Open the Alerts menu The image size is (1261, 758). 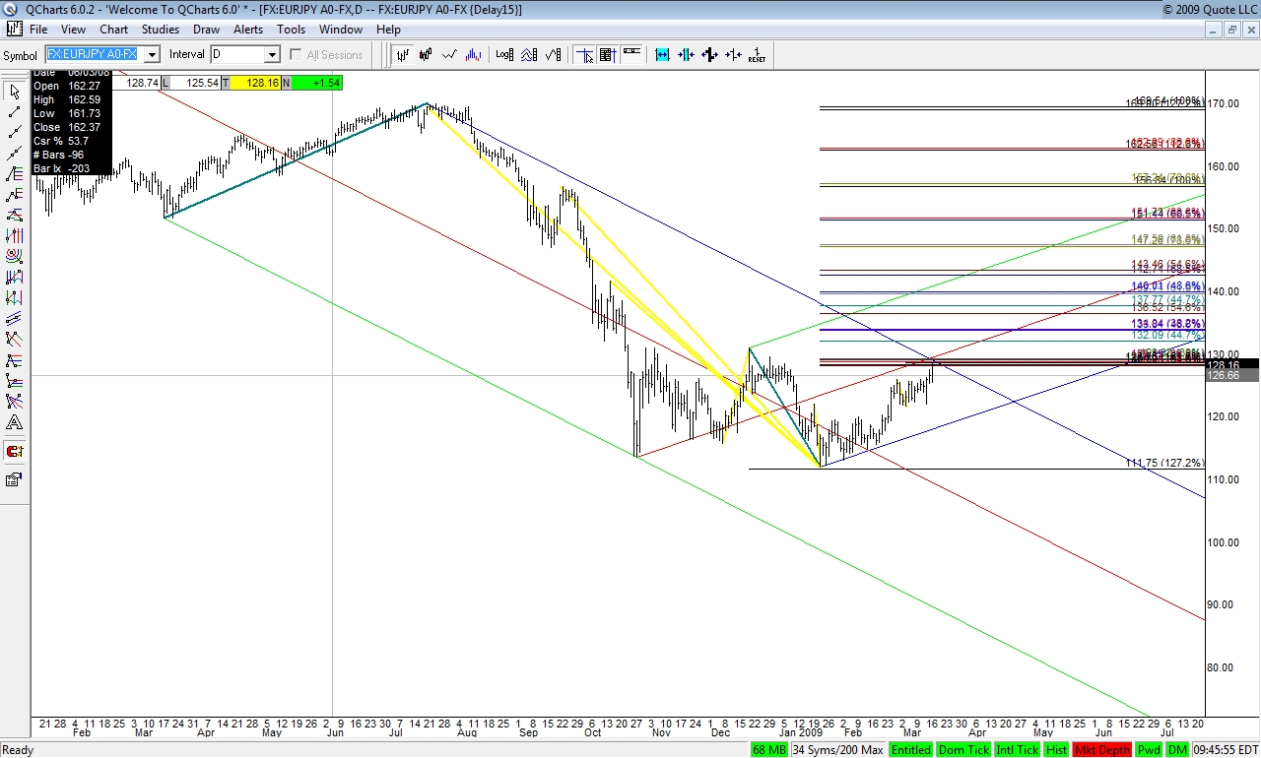[248, 30]
